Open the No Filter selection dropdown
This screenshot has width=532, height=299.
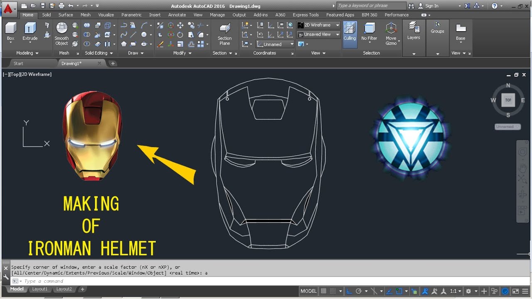pos(369,33)
